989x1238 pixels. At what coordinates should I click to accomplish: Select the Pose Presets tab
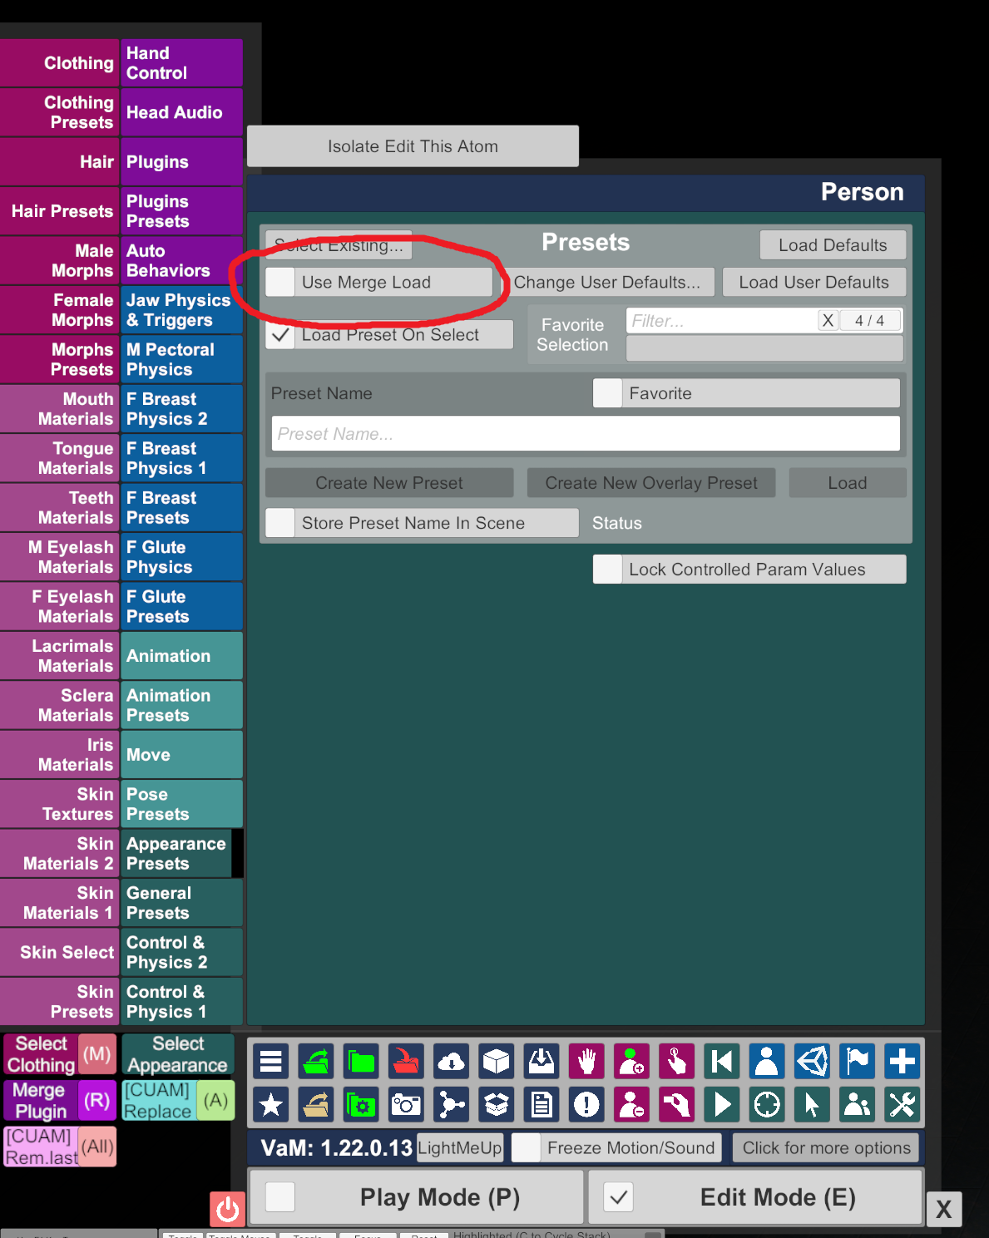181,804
